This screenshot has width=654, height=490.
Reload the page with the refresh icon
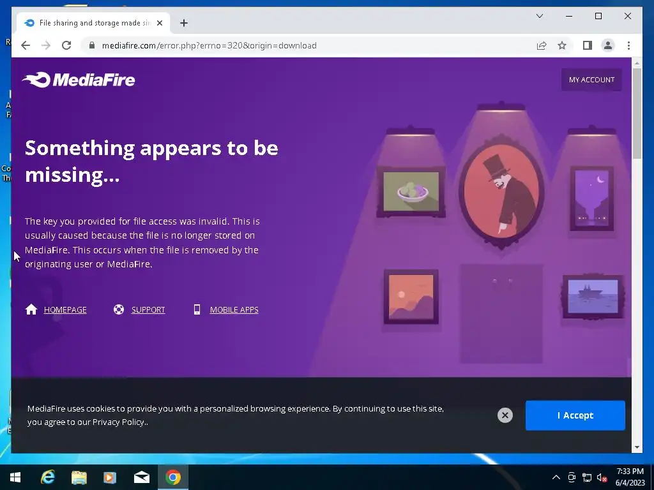tap(66, 45)
